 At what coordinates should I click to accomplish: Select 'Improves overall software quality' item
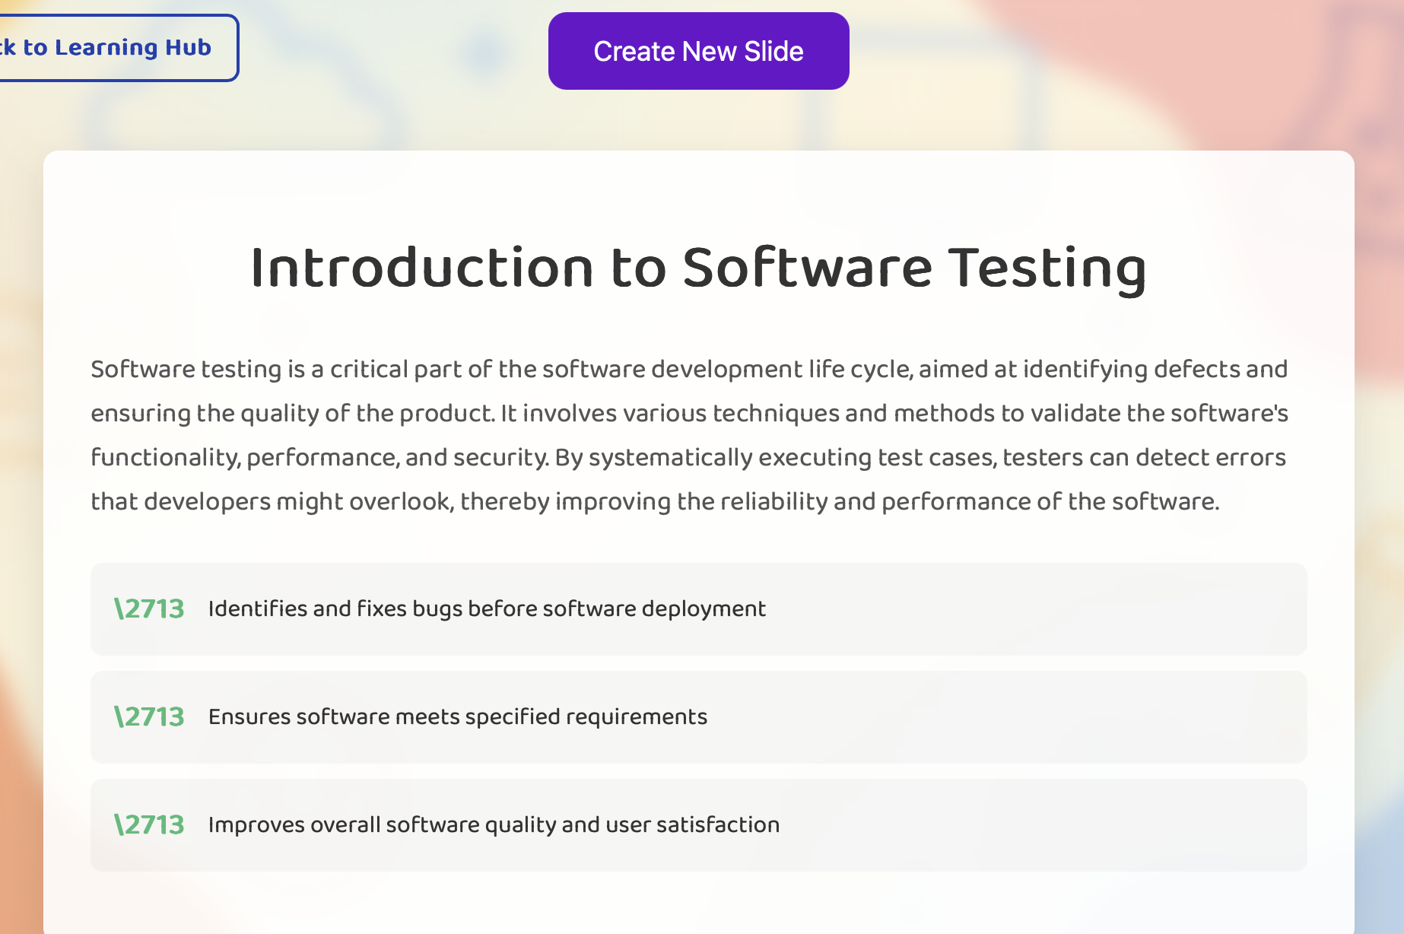698,825
